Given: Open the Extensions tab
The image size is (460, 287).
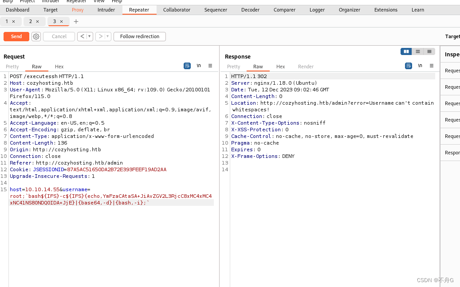Looking at the screenshot, I should point(386,10).
